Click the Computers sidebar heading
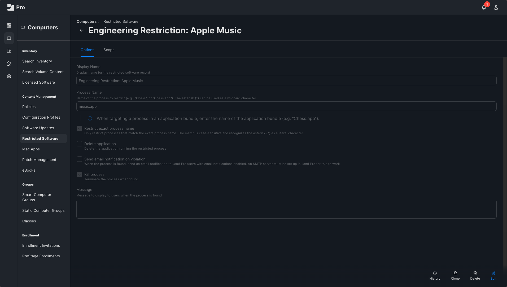This screenshot has height=287, width=507. 40,28
